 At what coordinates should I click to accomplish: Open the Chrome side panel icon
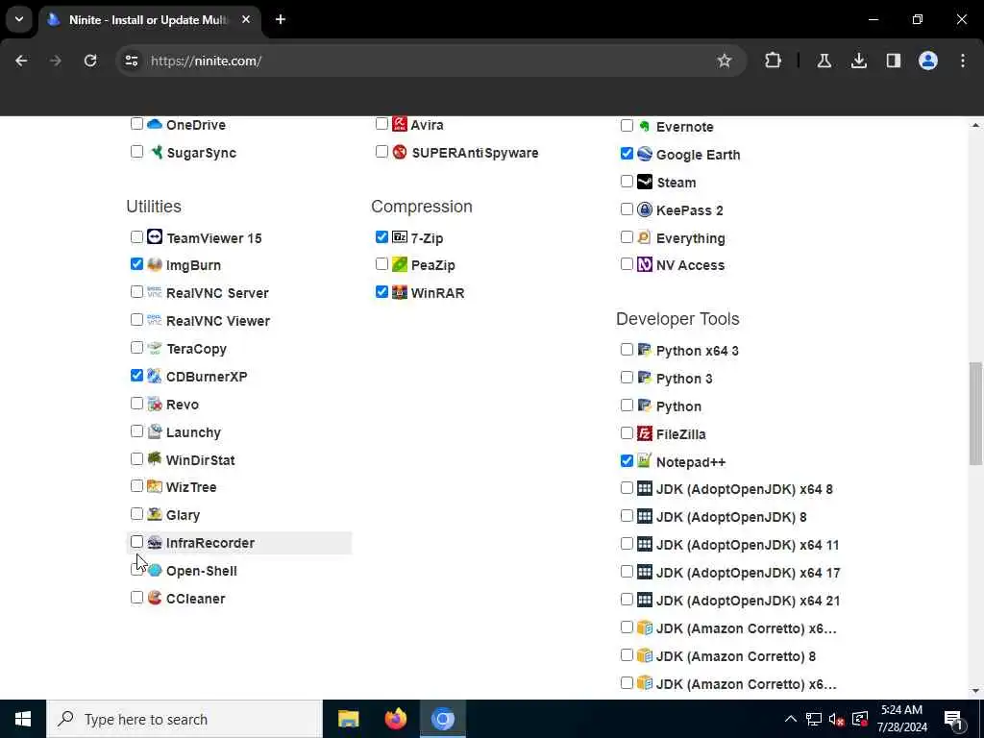[x=894, y=61]
